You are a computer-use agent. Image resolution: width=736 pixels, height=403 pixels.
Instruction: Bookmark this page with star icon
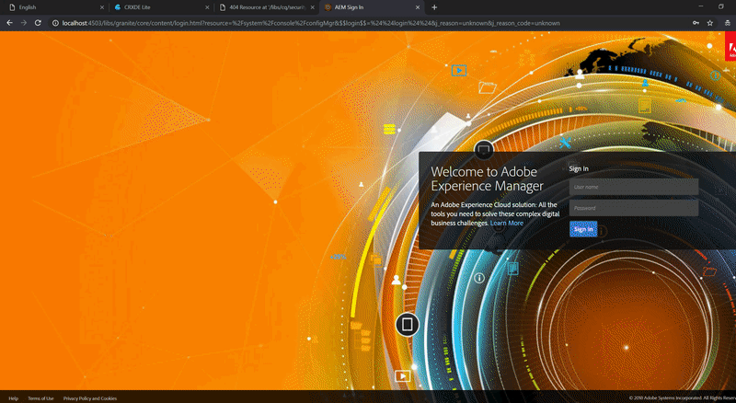pyautogui.click(x=710, y=23)
